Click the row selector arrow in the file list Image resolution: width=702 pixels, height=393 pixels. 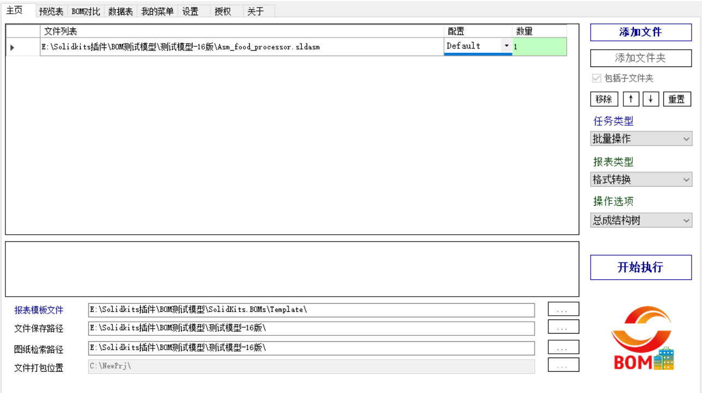coord(11,47)
